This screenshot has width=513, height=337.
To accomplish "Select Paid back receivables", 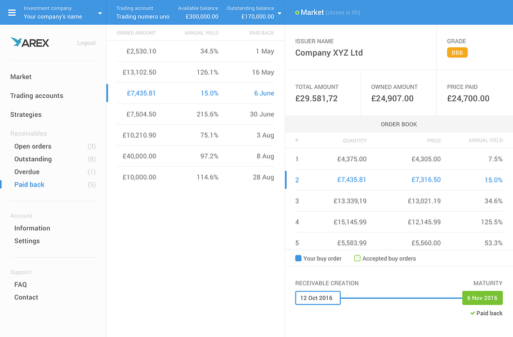I will click(x=29, y=184).
